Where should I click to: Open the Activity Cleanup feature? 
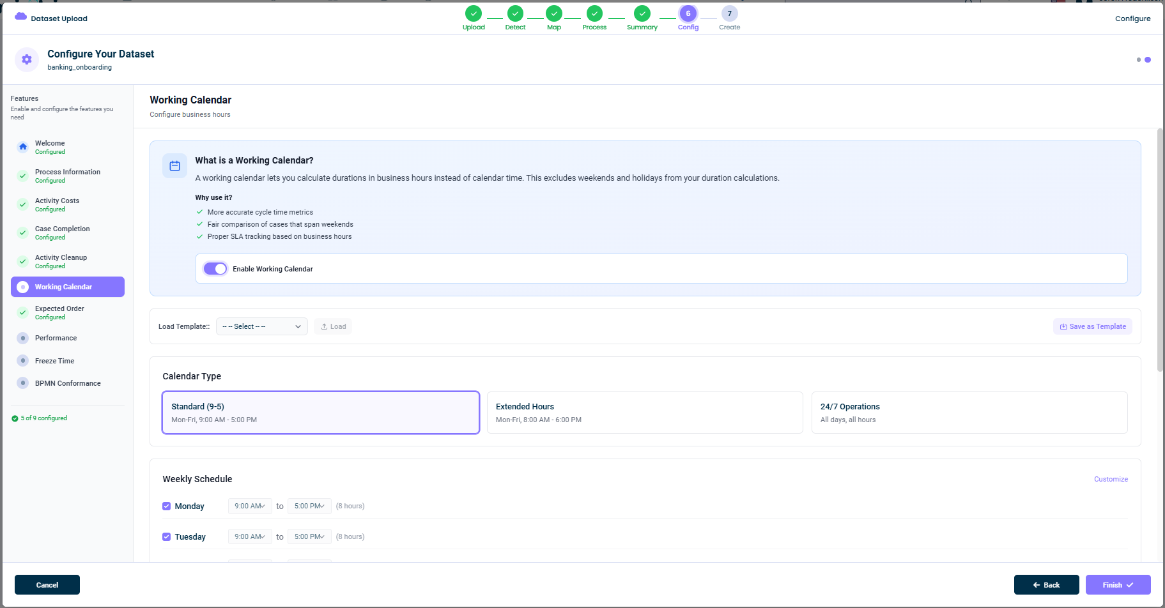click(x=68, y=261)
